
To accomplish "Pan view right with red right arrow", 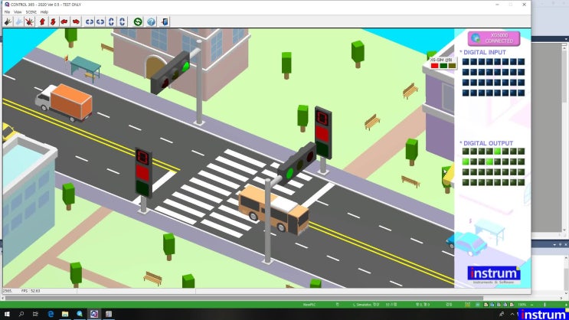I will [76, 21].
